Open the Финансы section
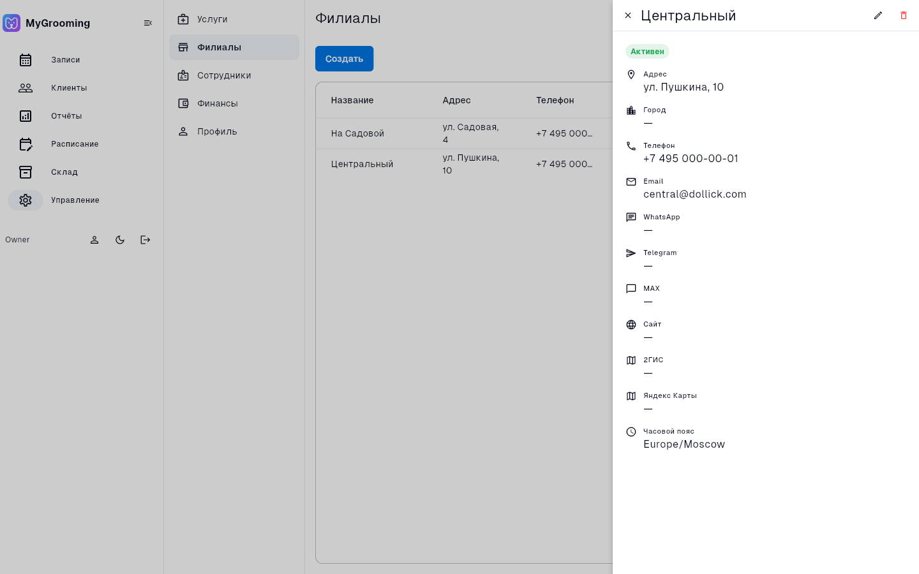This screenshot has height=574, width=919. (x=234, y=103)
